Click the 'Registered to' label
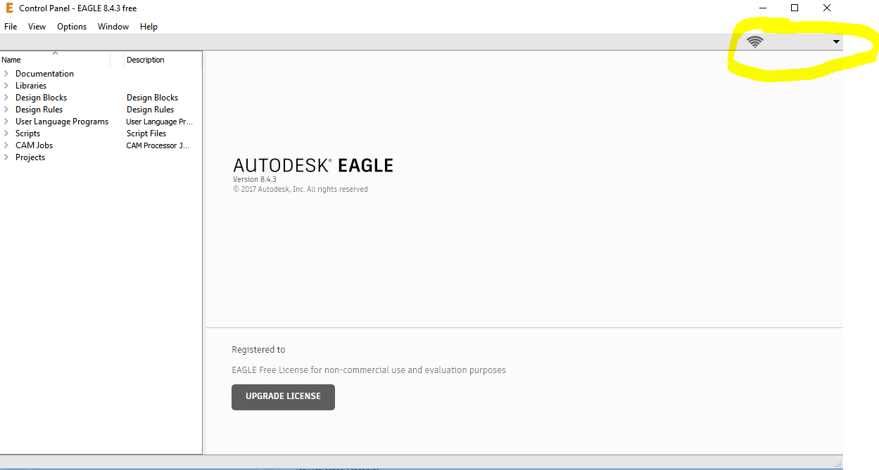This screenshot has height=470, width=879. (258, 349)
